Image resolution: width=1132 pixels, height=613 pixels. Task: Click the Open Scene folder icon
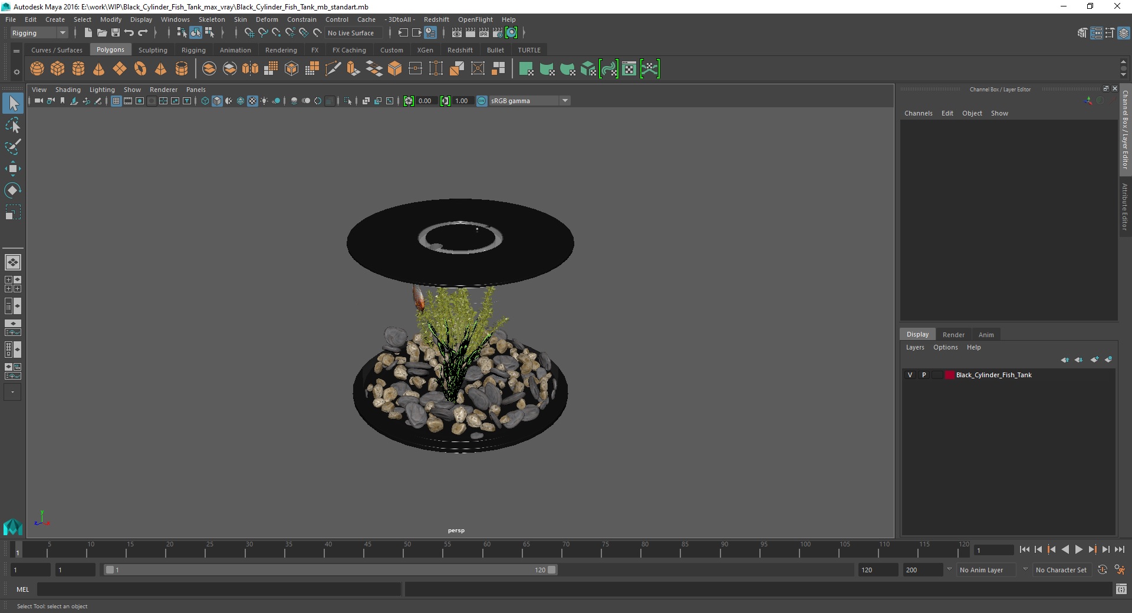click(102, 33)
